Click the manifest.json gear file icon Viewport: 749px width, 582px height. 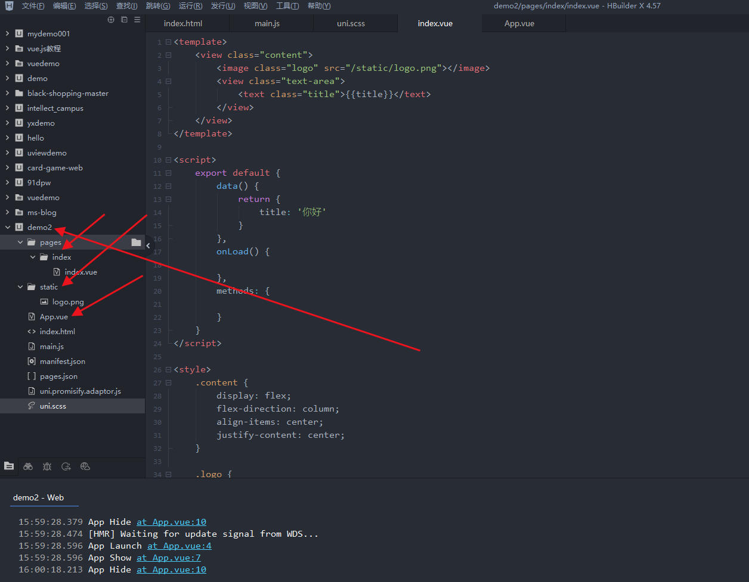pos(32,362)
